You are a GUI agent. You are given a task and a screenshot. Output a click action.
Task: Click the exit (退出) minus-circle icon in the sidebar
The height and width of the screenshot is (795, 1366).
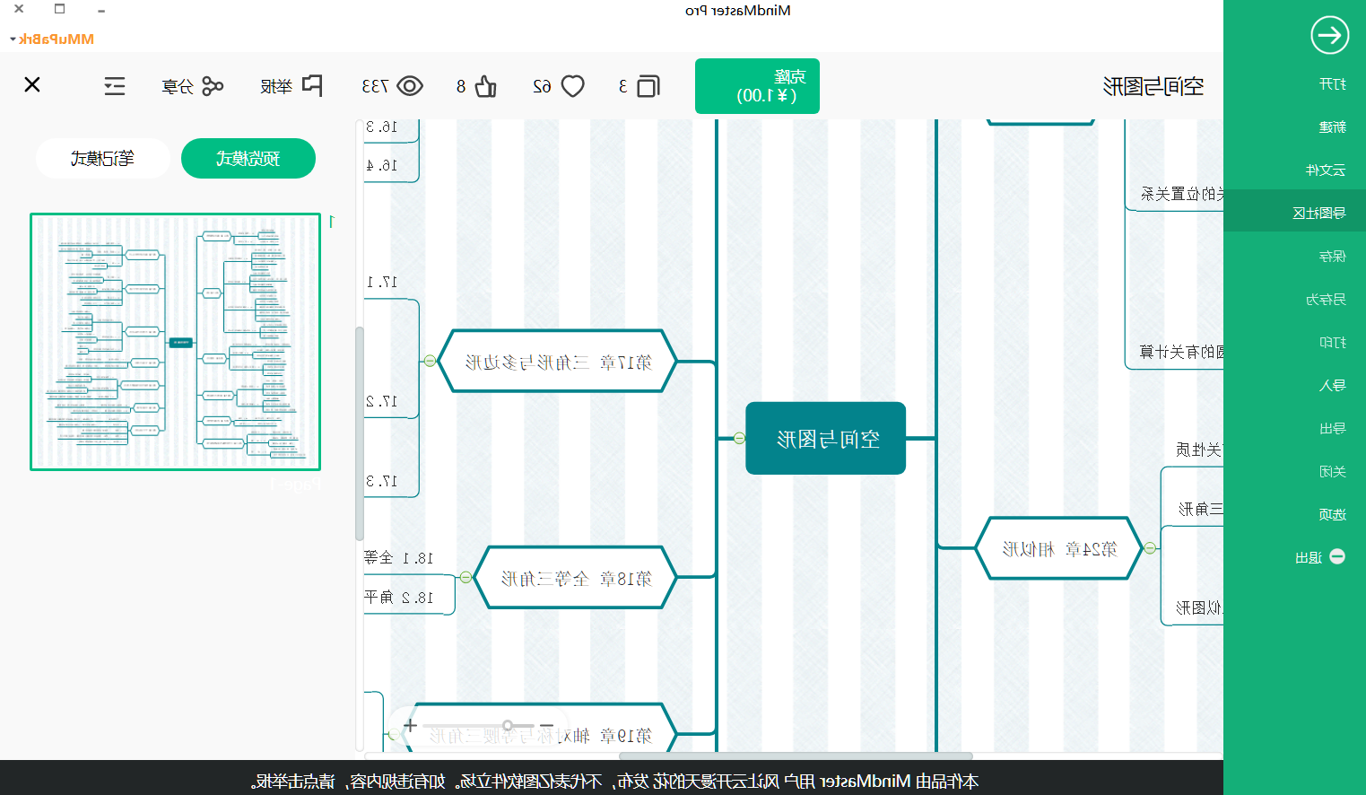(x=1337, y=556)
